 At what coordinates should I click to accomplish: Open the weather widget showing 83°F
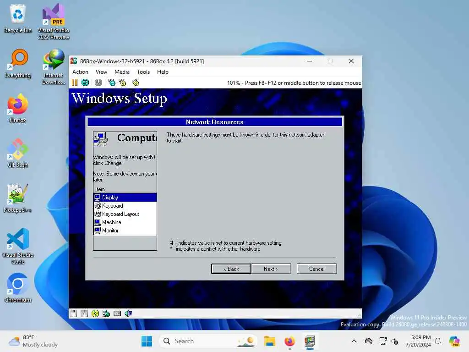(x=33, y=341)
